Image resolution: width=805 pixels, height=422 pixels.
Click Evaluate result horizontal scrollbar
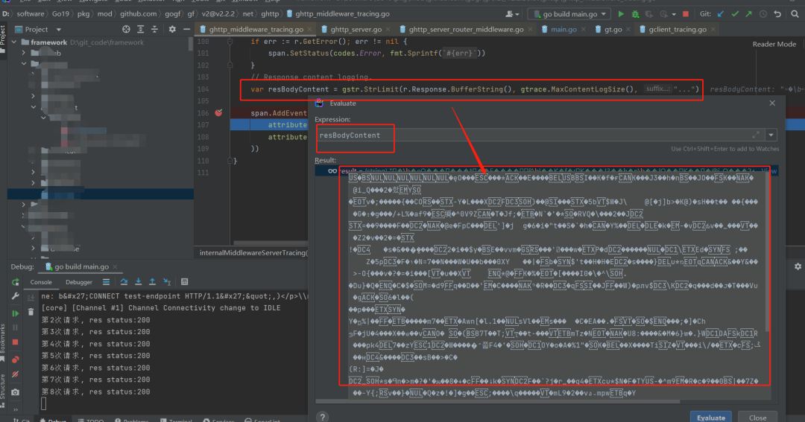(498, 401)
